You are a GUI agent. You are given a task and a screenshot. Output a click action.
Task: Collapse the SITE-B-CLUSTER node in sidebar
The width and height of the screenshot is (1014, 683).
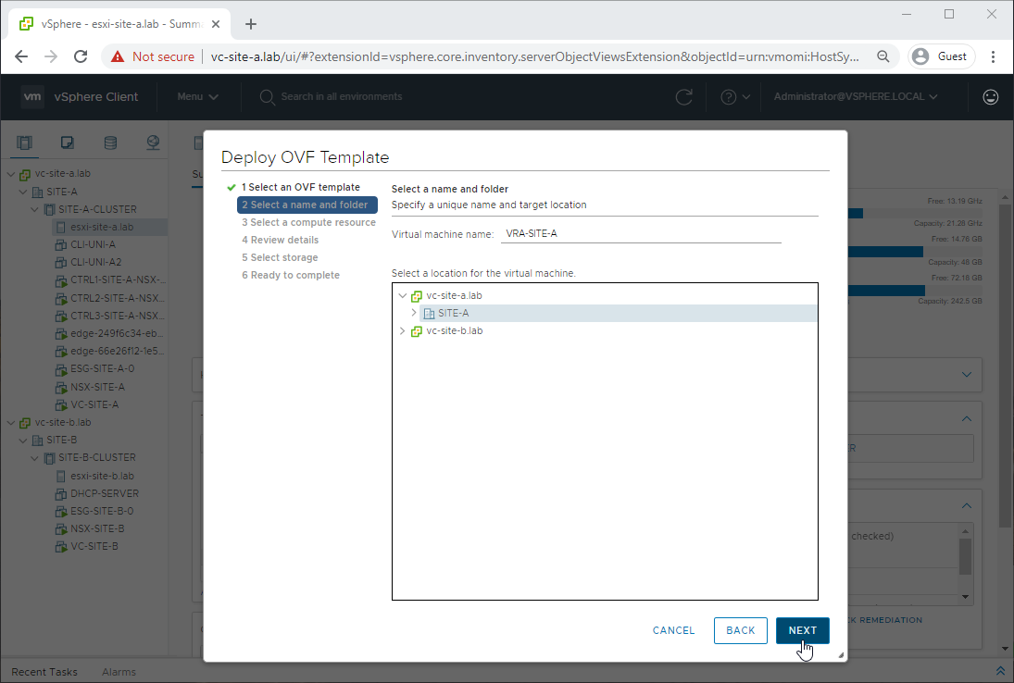[35, 457]
